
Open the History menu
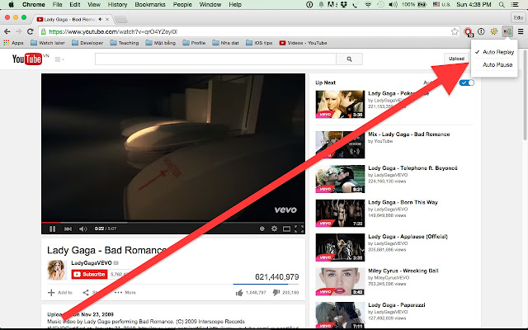117,5
